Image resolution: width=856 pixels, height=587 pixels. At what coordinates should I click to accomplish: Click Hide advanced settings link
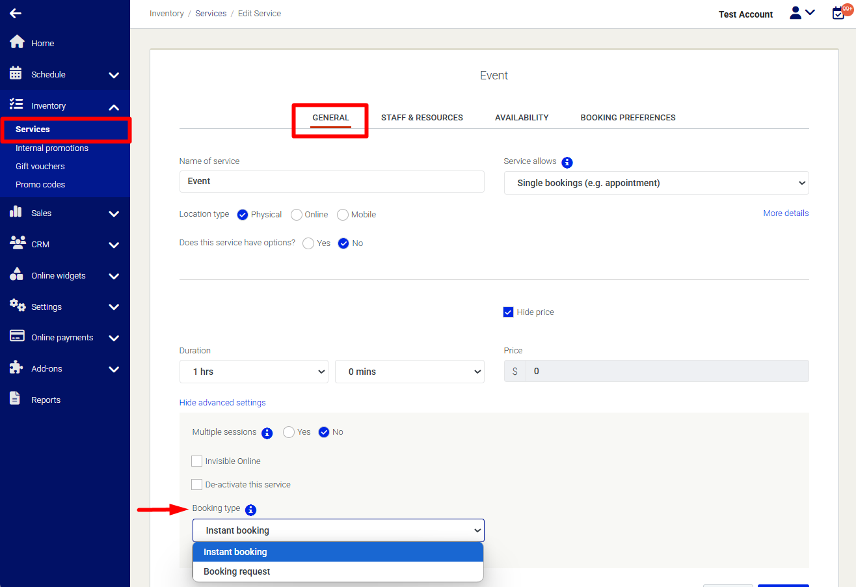(x=222, y=403)
